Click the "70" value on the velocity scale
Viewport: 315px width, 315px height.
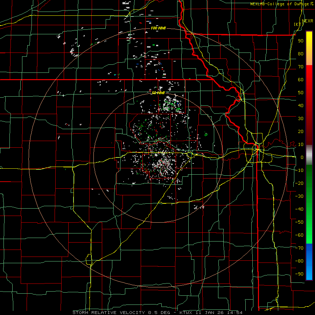coord(301,67)
